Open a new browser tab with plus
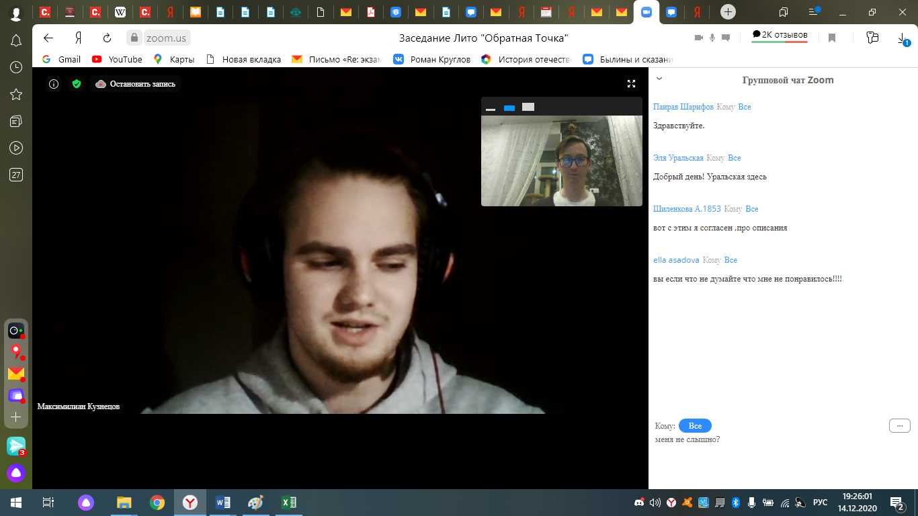 pos(728,12)
